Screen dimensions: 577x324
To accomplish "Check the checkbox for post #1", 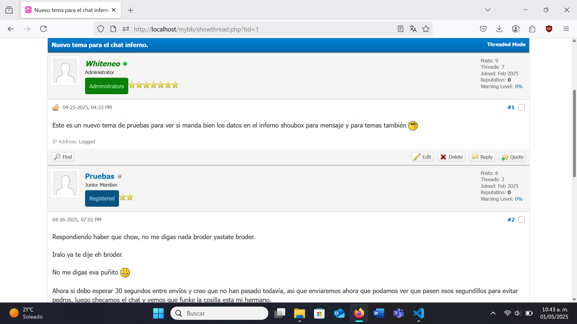I will (521, 107).
